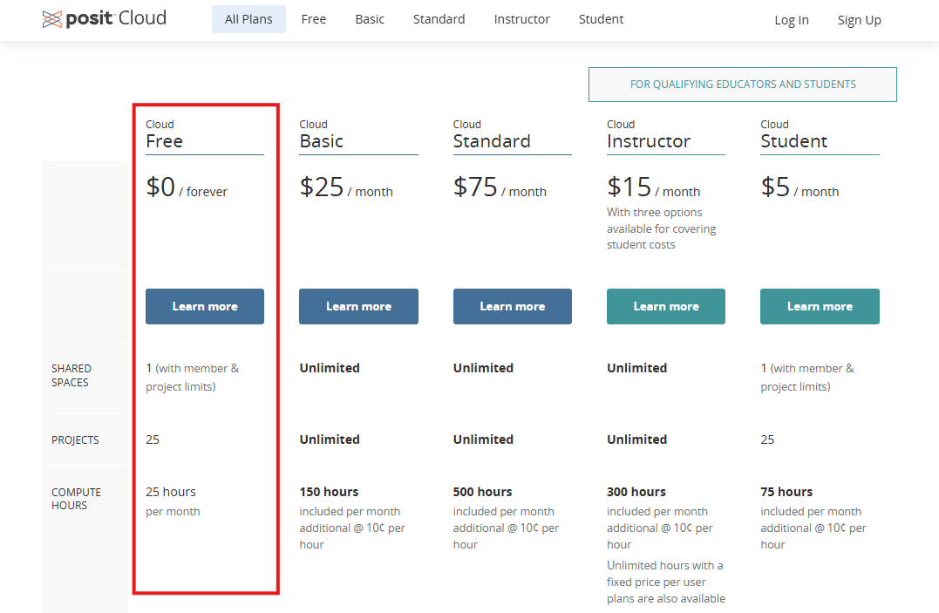Click the $15 / month price
Screen dimensions: 939x613
[x=653, y=187]
